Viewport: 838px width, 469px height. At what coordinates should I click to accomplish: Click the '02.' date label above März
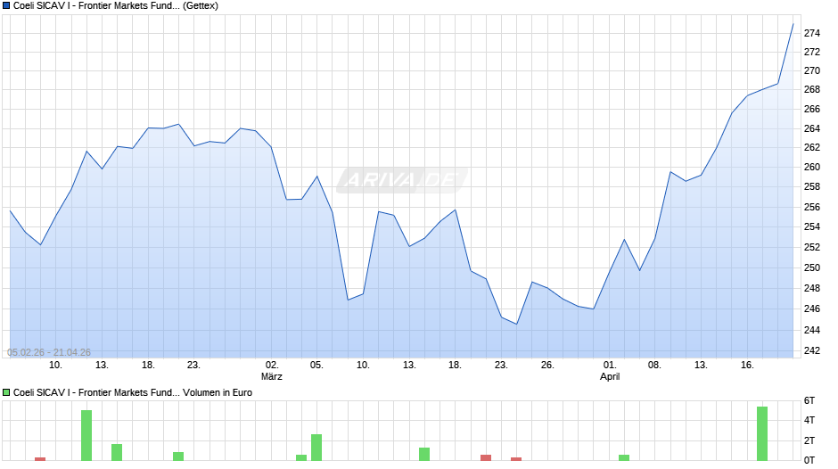coord(272,366)
